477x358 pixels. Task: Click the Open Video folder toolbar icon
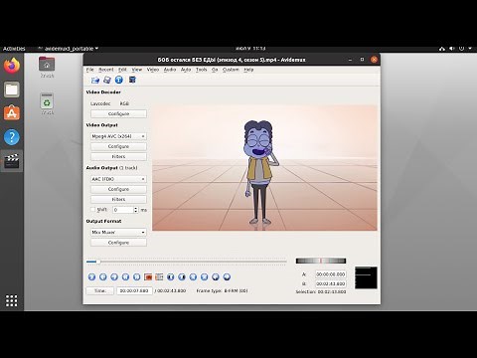click(x=95, y=80)
